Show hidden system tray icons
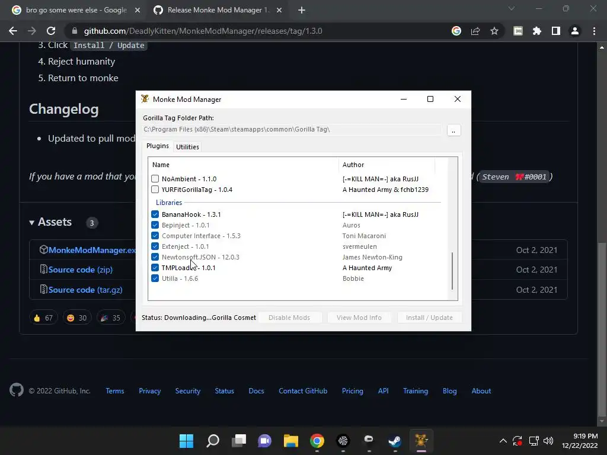607x455 pixels. point(503,441)
